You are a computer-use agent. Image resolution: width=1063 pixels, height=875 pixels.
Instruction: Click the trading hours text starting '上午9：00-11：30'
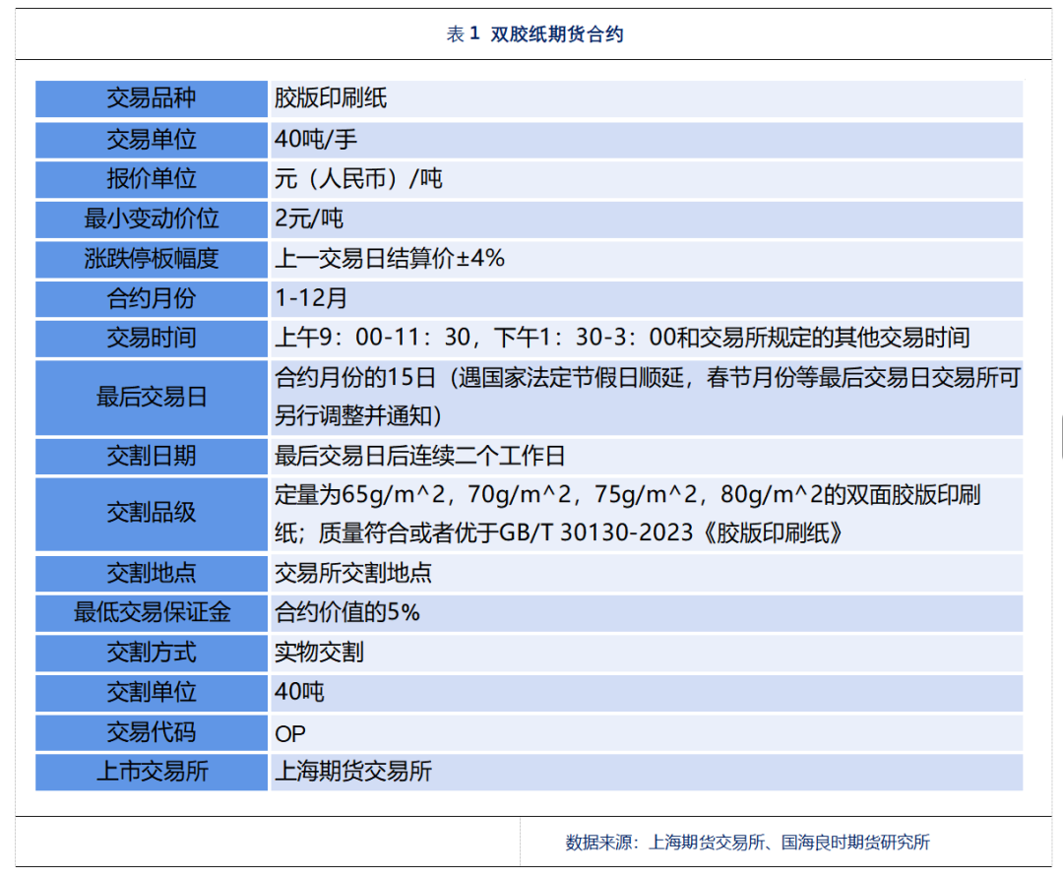click(622, 338)
